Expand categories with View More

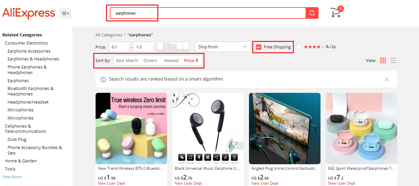(12, 177)
